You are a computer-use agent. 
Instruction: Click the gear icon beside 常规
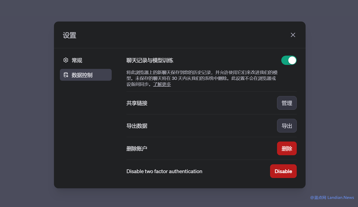tap(66, 60)
